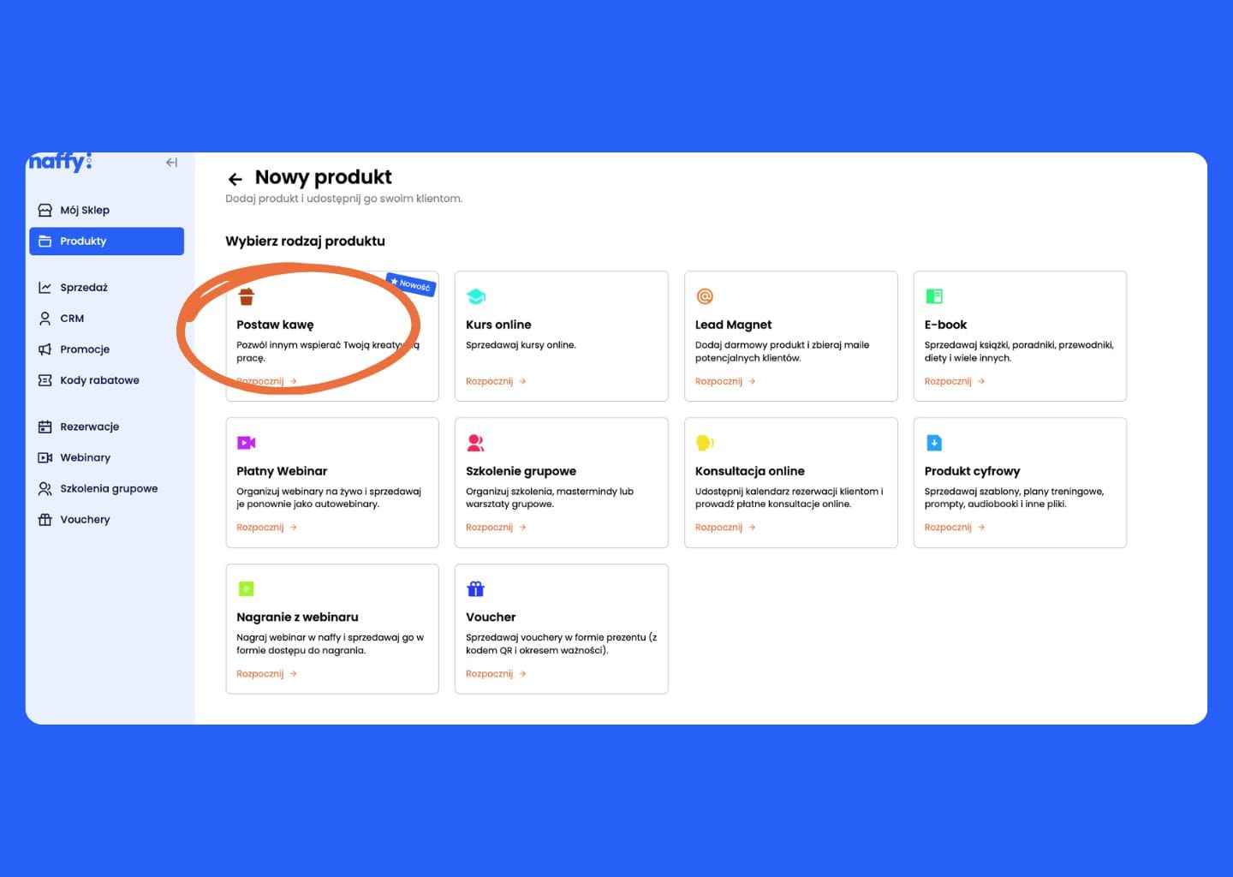Open Webinary menu item
The height and width of the screenshot is (877, 1233).
click(106, 457)
